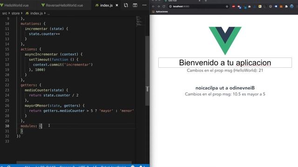This screenshot has height=167, width=298.
Task: Click the Spaces indentation setting in status bar
Action: [x=67, y=166]
